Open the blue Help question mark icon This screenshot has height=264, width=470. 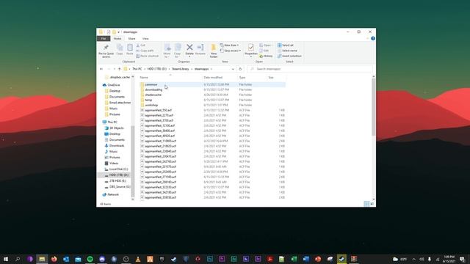tap(373, 38)
